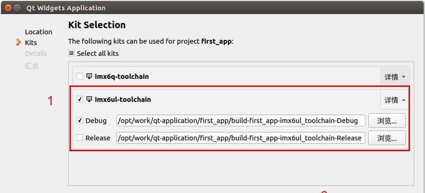Viewport: 425px width, 193px height.
Task: Select the 汇总 wizard step
Action: (32, 66)
